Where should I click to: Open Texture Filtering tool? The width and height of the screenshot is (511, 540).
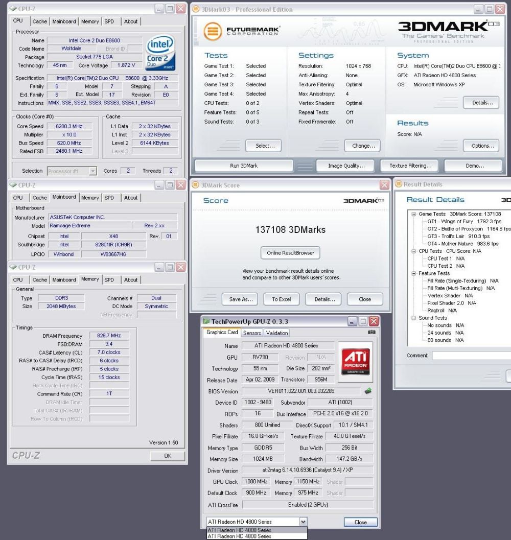click(x=410, y=166)
